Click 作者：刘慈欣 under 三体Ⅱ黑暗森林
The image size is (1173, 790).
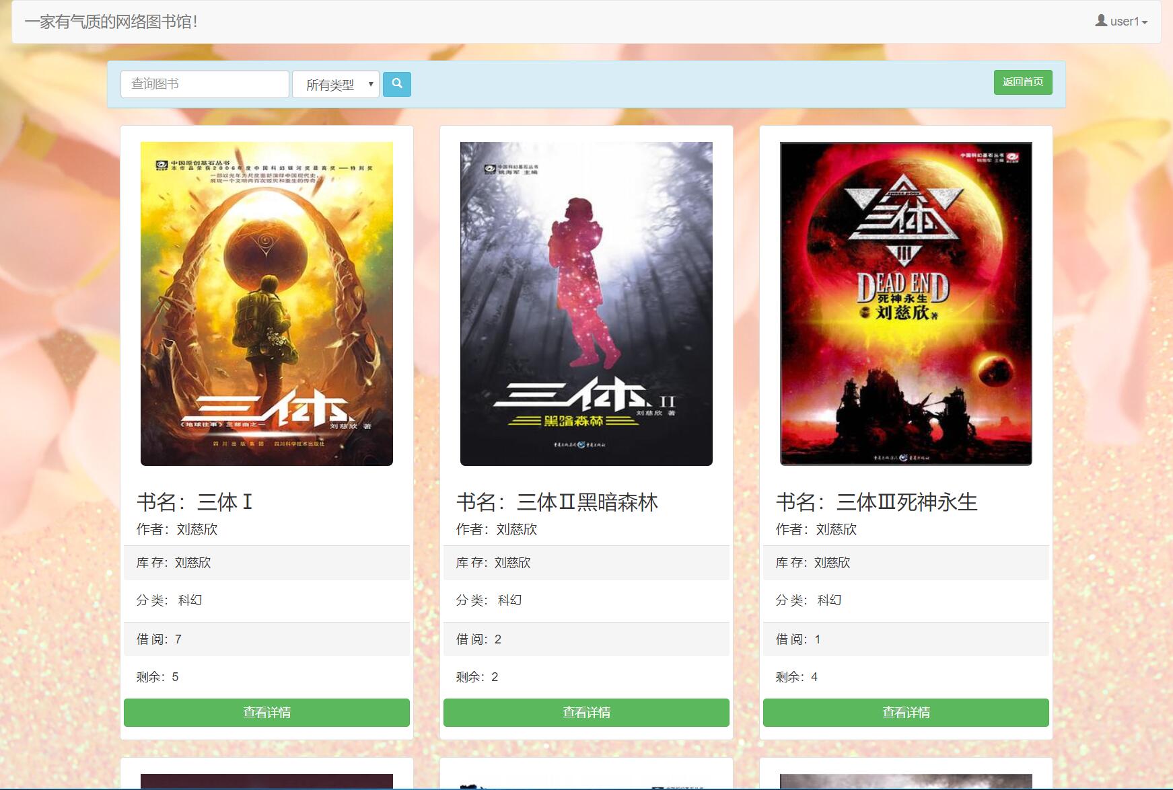pos(497,529)
